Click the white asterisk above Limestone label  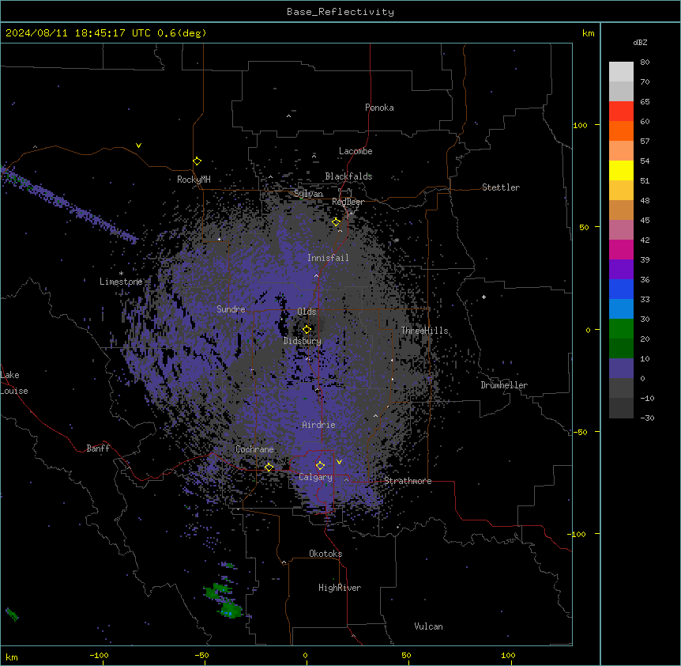point(121,274)
